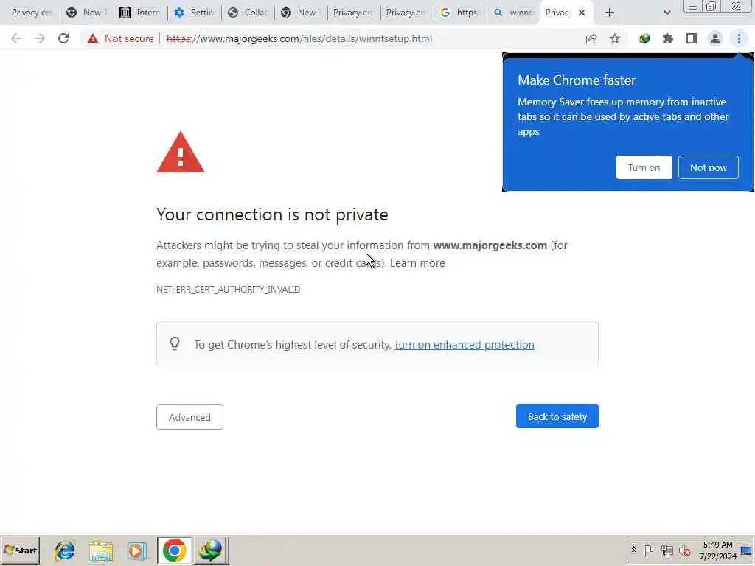755x566 pixels.
Task: Click turn on enhanced protection link
Action: tap(465, 345)
